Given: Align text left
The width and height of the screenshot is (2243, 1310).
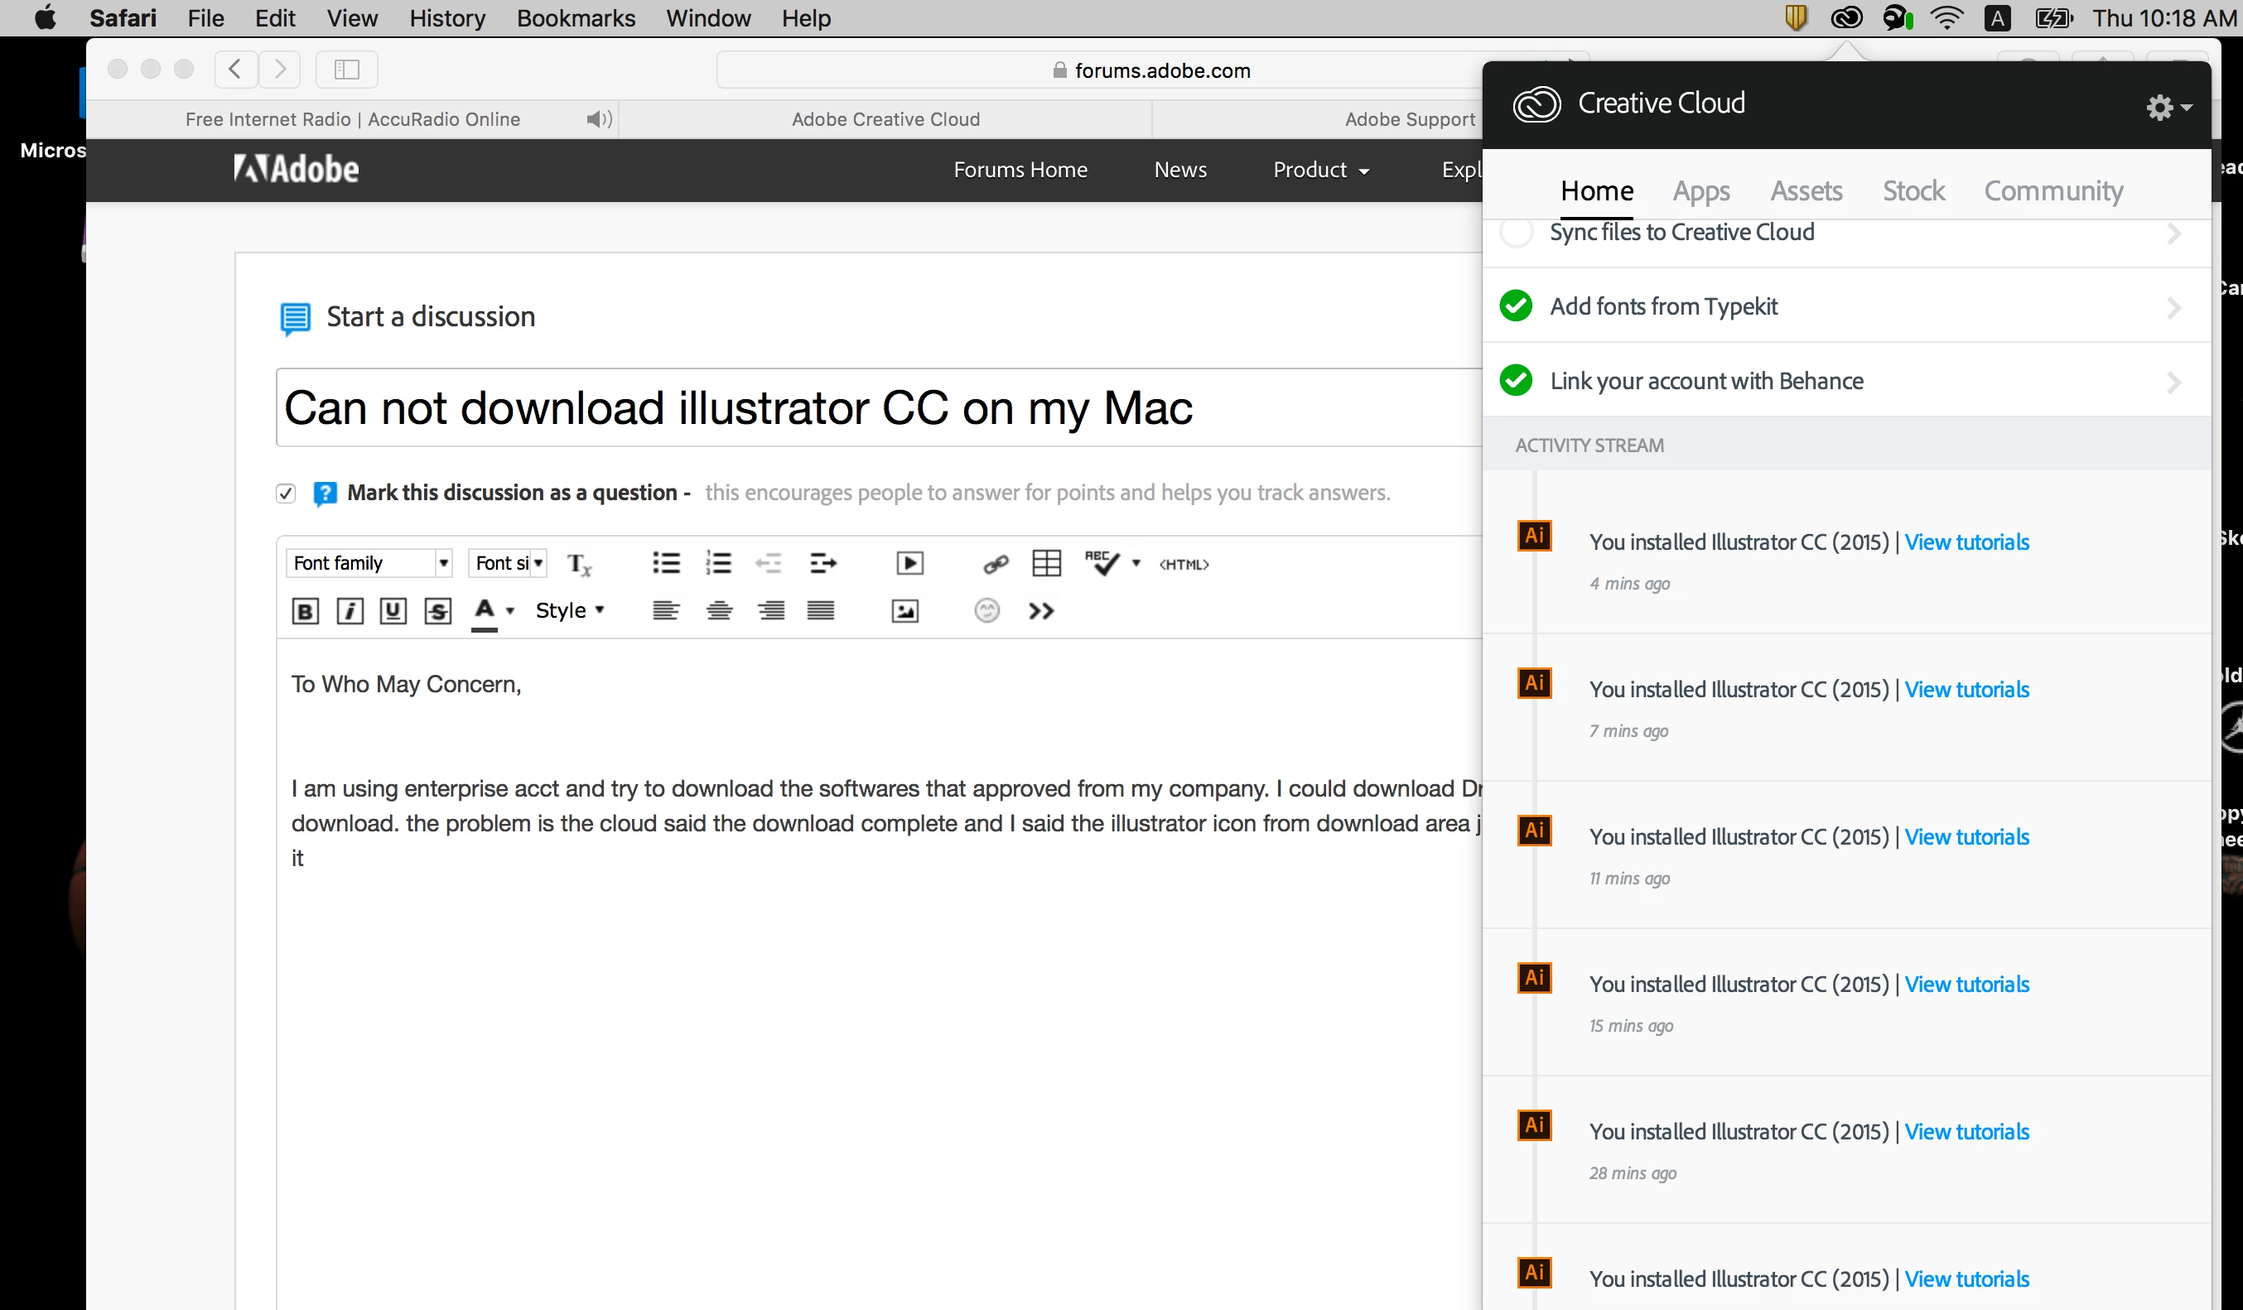Looking at the screenshot, I should (666, 610).
